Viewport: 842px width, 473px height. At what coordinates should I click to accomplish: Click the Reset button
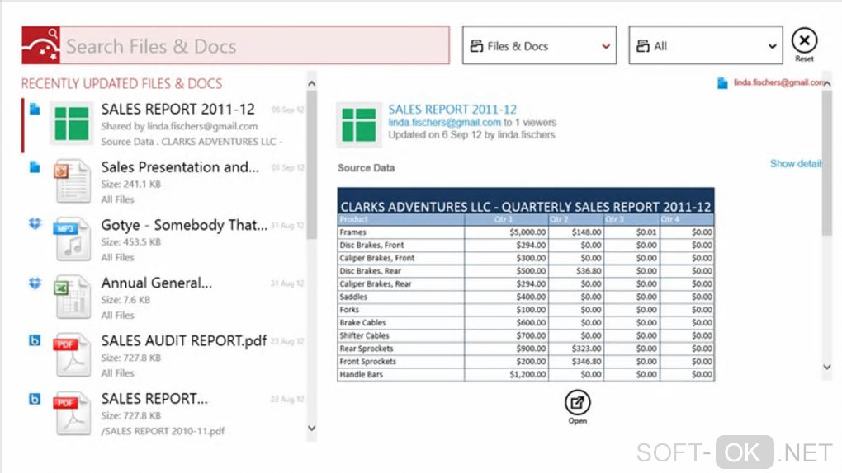(x=804, y=44)
